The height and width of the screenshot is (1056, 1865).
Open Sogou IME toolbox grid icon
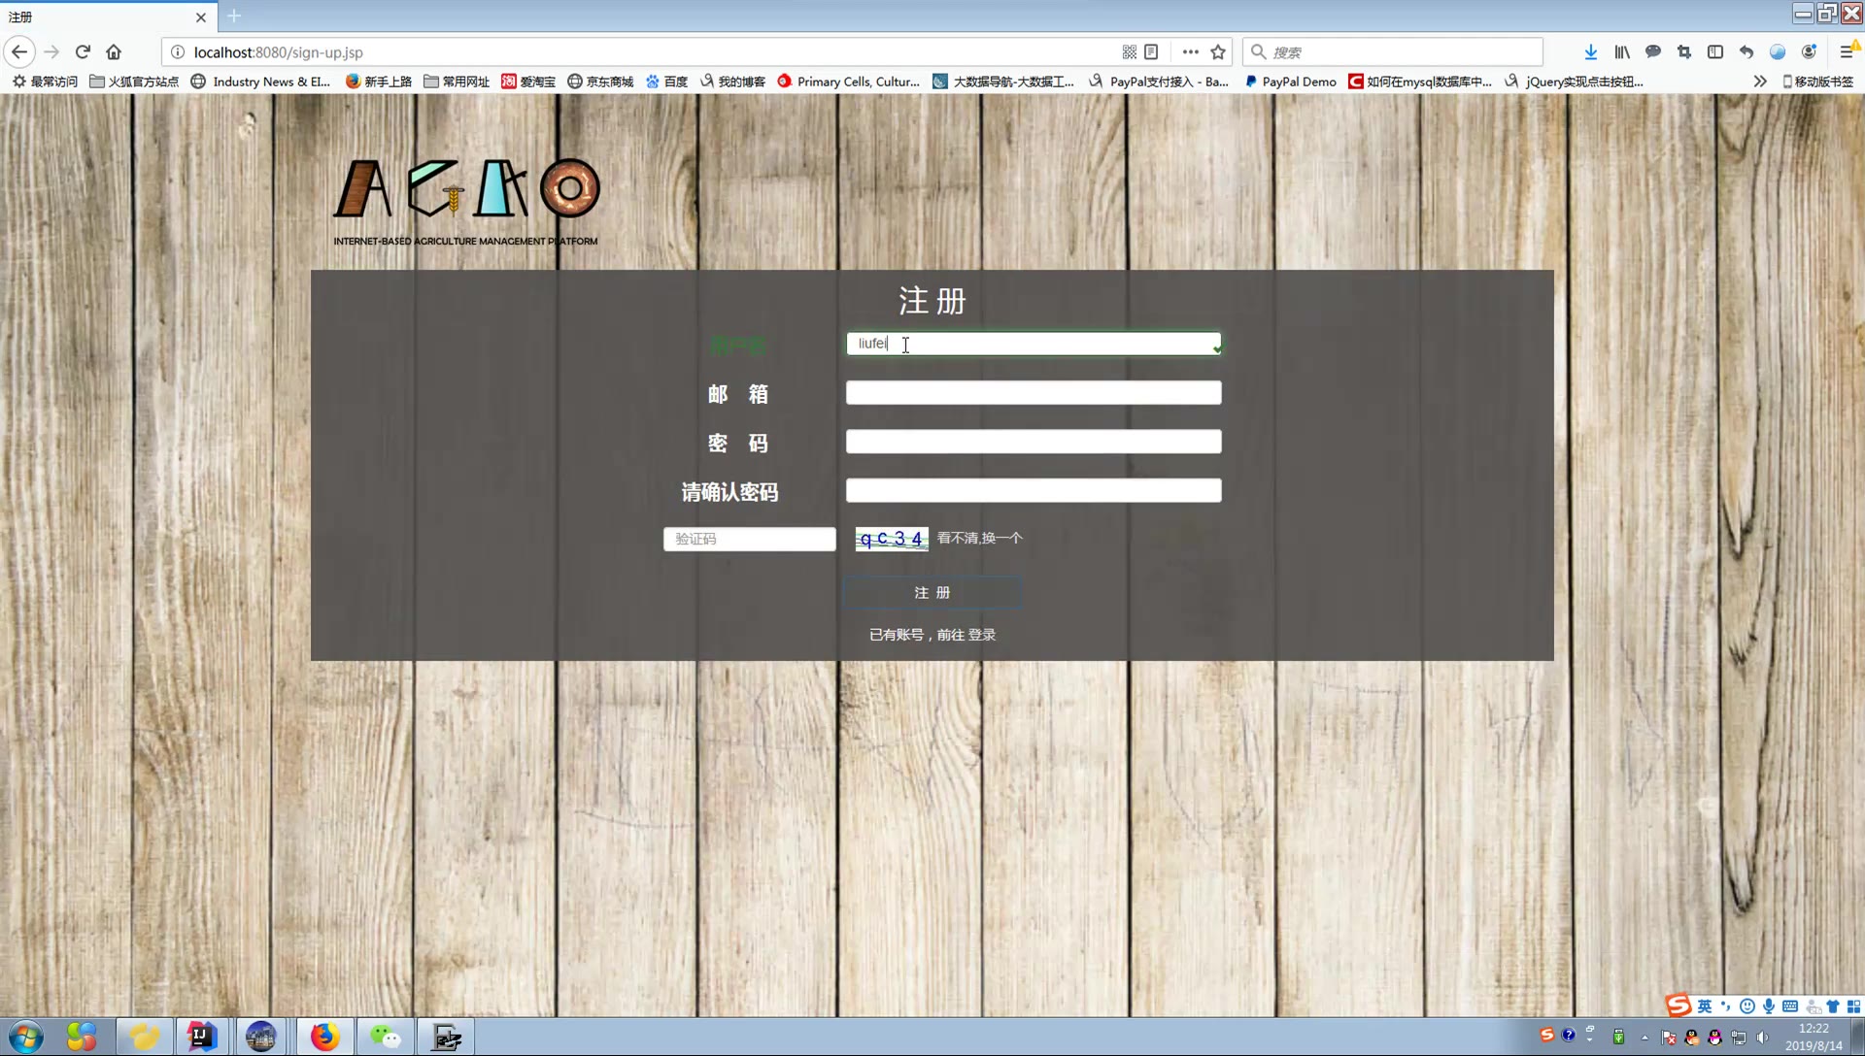[x=1853, y=1006]
